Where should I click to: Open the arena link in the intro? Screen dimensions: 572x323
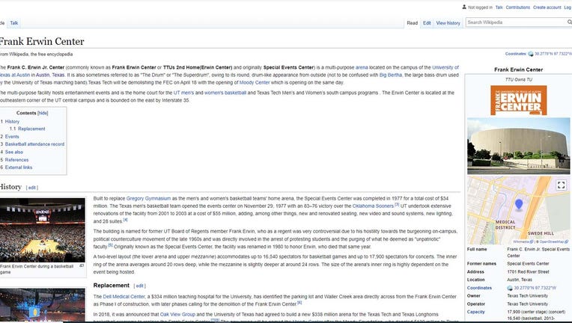(362, 67)
